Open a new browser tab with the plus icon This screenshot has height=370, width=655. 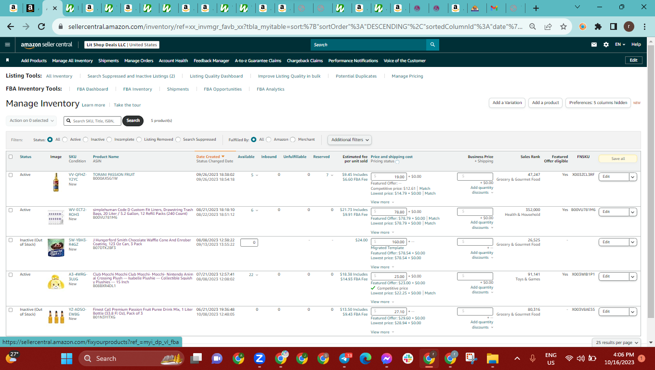point(536,8)
